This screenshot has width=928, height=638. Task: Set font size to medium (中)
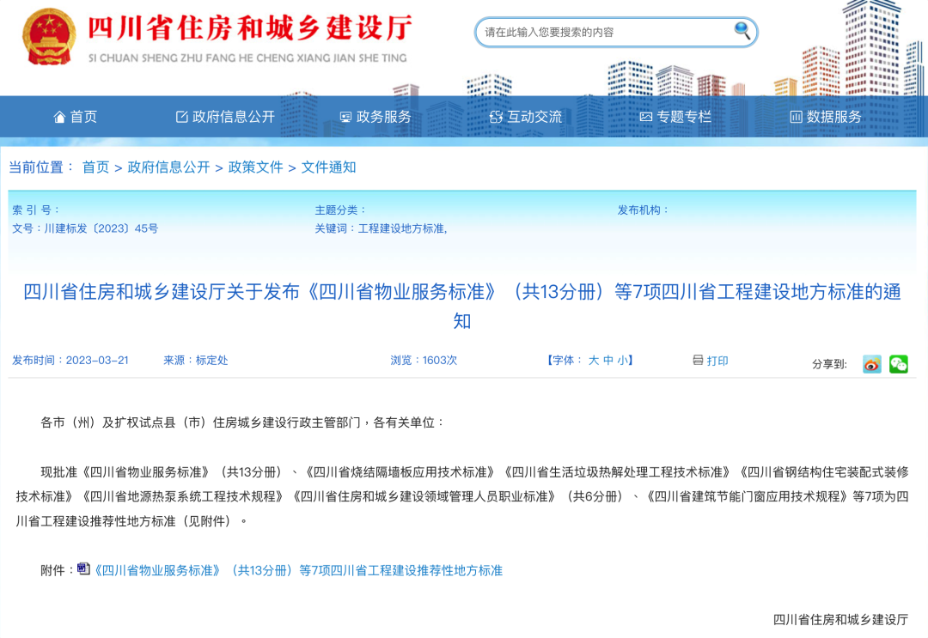(x=608, y=361)
